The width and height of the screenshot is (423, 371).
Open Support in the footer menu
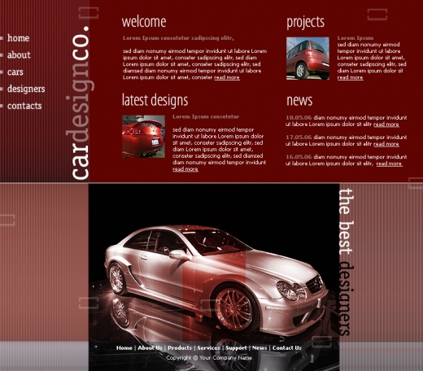[x=236, y=348]
